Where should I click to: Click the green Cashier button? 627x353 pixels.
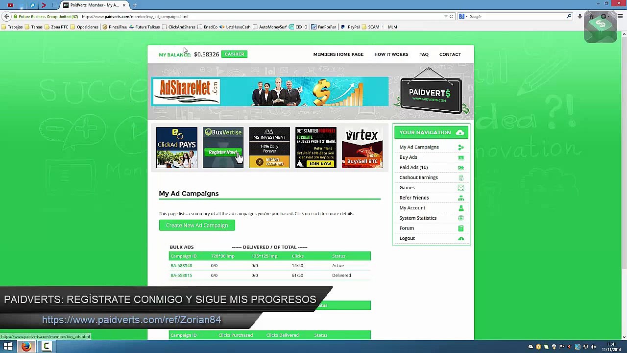(234, 54)
